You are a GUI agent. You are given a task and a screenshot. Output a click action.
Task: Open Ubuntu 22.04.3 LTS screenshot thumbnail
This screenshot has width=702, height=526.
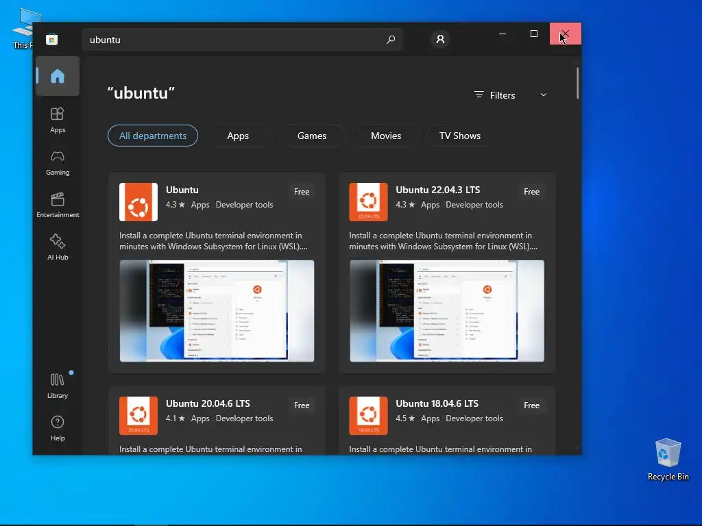click(447, 311)
